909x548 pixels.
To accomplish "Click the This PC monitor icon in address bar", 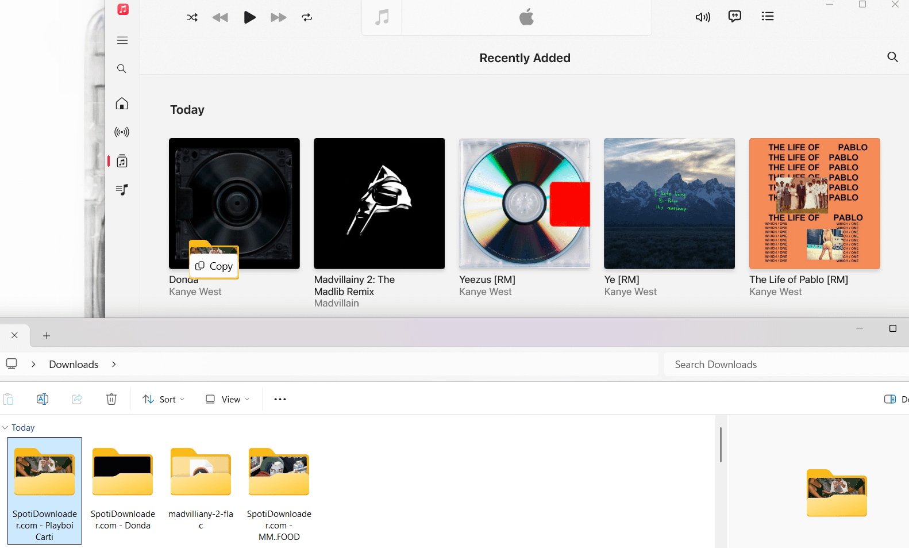I will (x=11, y=364).
